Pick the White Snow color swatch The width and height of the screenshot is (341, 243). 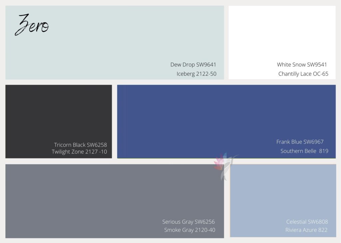pyautogui.click(x=282, y=33)
